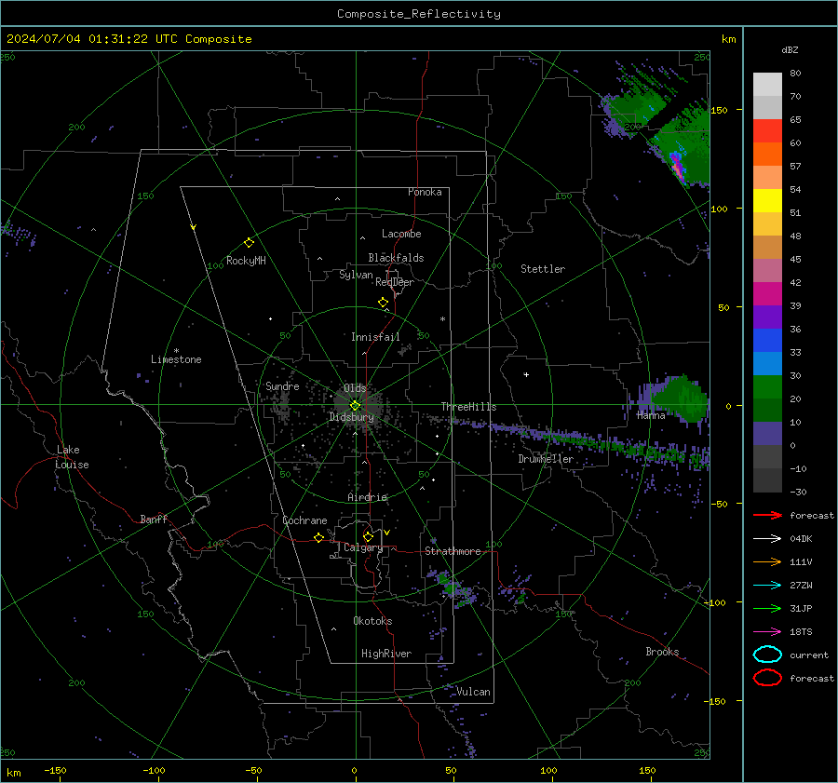Click the Calgary city label
Viewport: 838px width, 783px height.
point(363,547)
